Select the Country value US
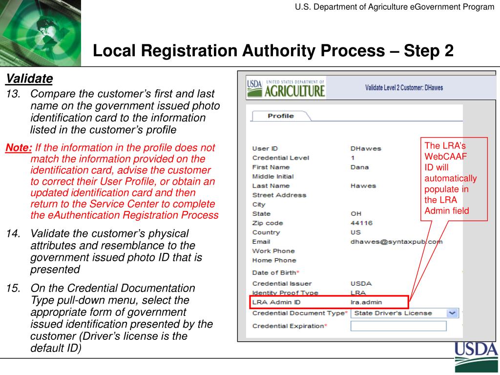 (x=355, y=232)
